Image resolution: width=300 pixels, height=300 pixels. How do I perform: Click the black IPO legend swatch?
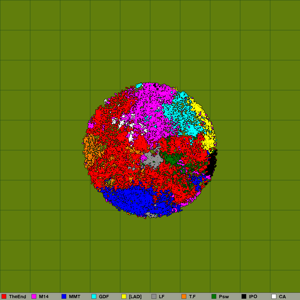click(x=244, y=296)
